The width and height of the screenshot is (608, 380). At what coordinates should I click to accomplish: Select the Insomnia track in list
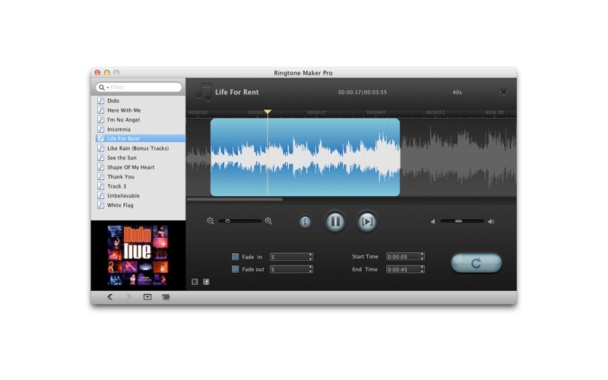119,129
